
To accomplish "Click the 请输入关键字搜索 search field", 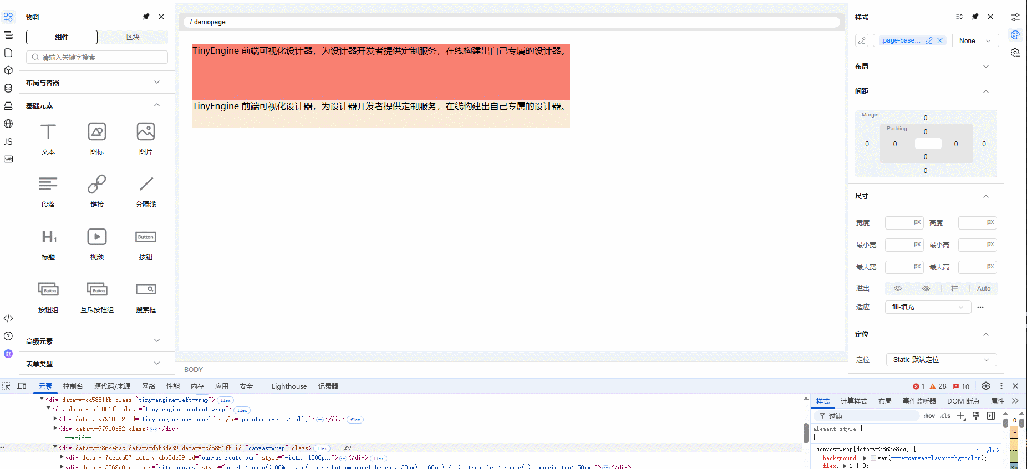I will pos(97,57).
